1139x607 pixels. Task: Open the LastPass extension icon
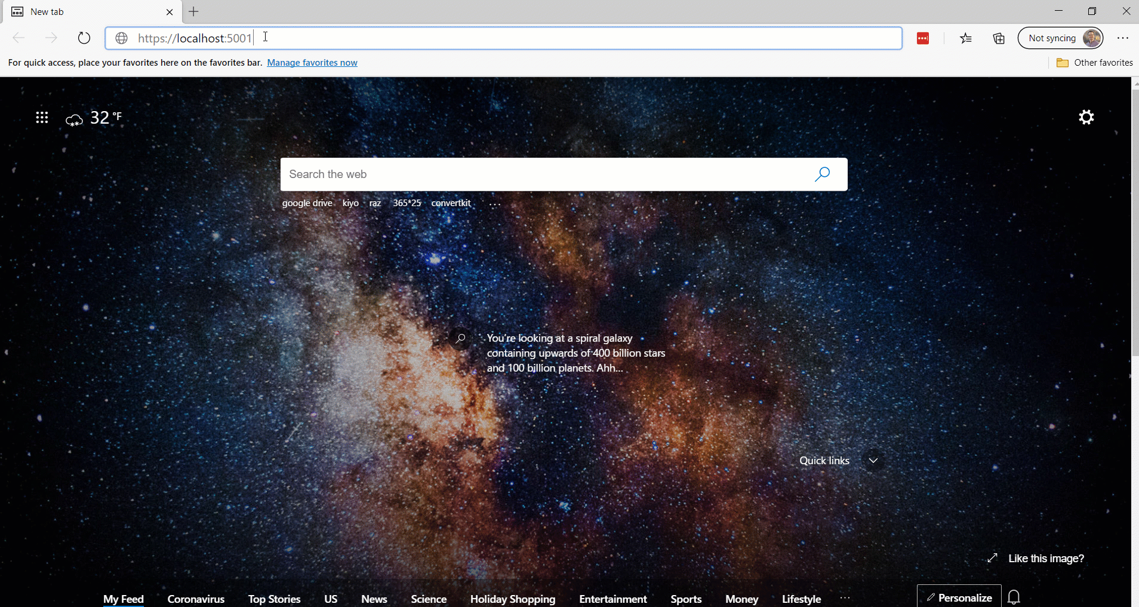[922, 38]
